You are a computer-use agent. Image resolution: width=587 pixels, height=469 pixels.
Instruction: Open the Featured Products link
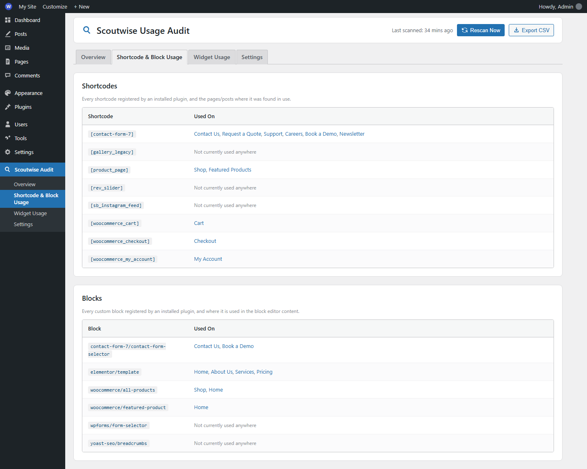tap(230, 170)
